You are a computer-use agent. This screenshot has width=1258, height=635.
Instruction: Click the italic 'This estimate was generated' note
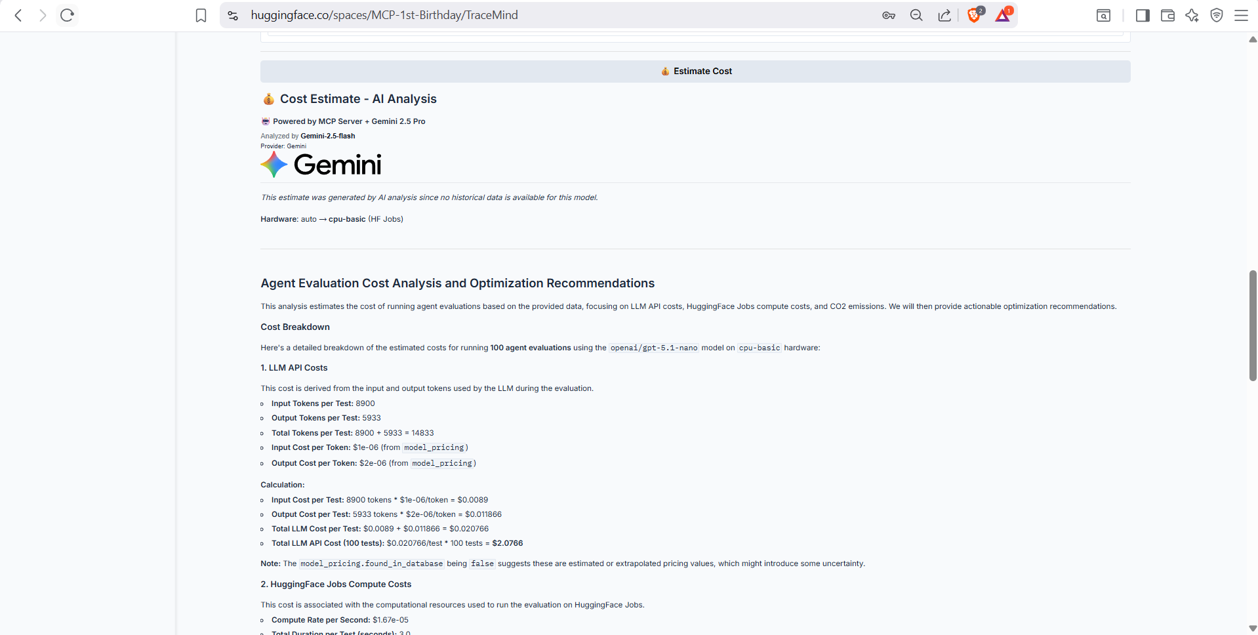click(x=430, y=197)
